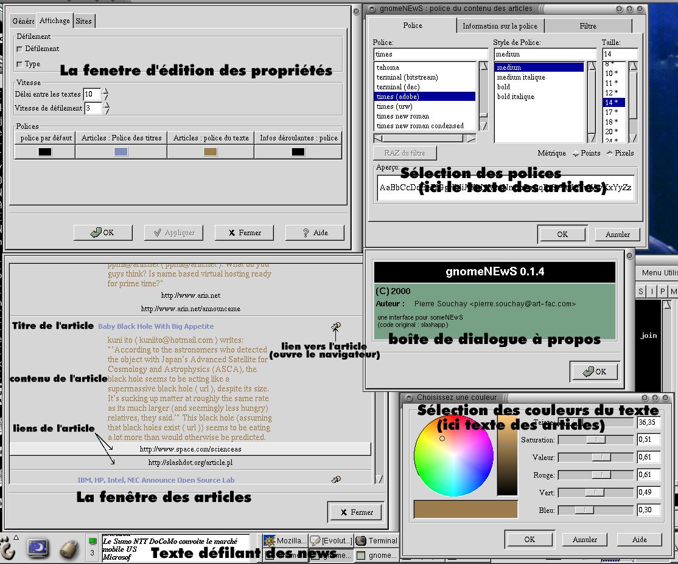
Task: Open the http://slashdot.org/article.pl link
Action: click(190, 463)
